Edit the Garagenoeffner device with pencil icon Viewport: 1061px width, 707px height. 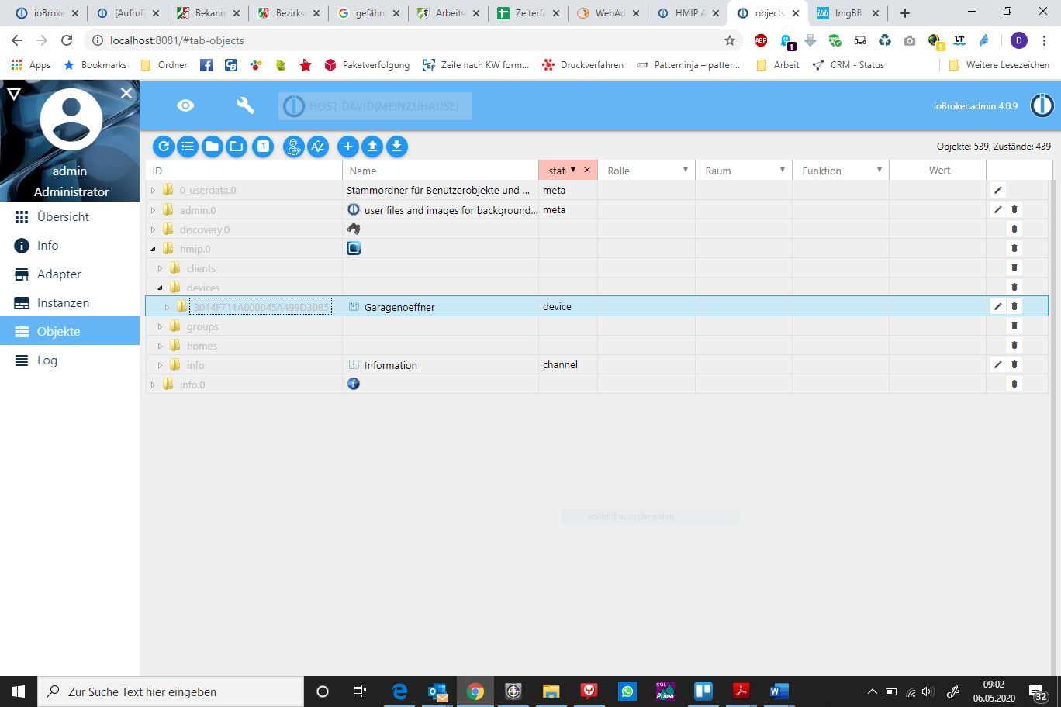click(x=998, y=306)
